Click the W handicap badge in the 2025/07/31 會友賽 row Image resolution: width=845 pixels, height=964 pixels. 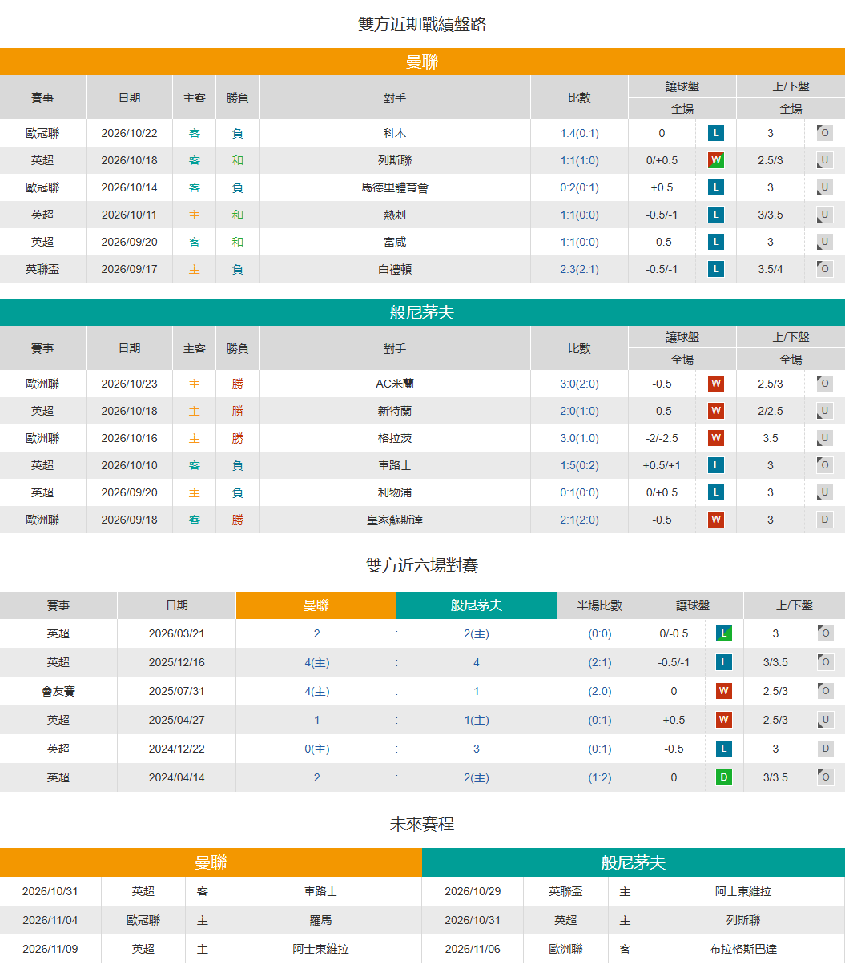[x=724, y=691]
